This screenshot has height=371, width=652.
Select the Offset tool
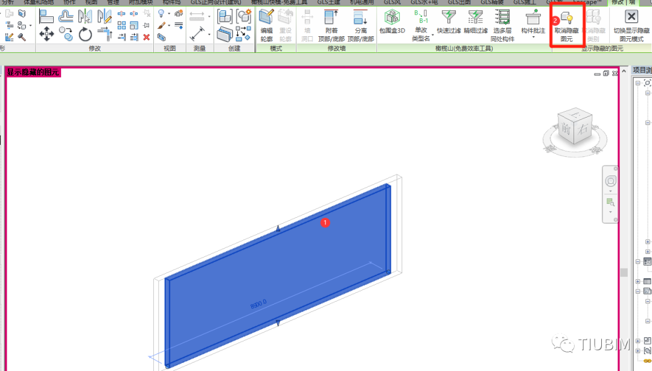tap(66, 17)
